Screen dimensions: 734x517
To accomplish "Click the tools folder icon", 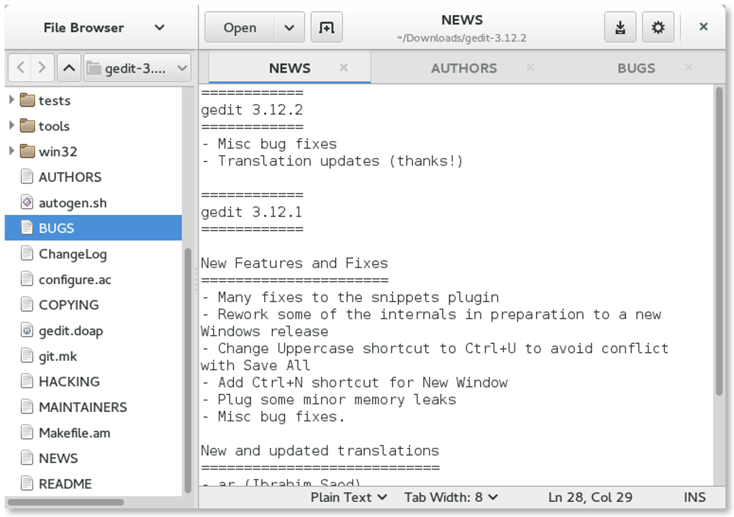I will click(27, 126).
